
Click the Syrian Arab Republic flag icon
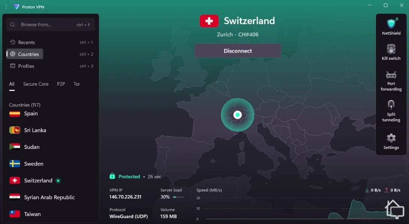coord(15,197)
